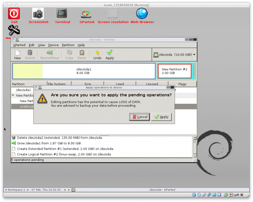The height and width of the screenshot is (202, 253).
Task: Click the VirtualBox display status icon
Action: (219, 195)
